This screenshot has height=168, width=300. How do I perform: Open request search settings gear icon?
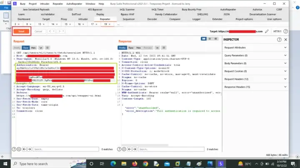click(x=19, y=149)
